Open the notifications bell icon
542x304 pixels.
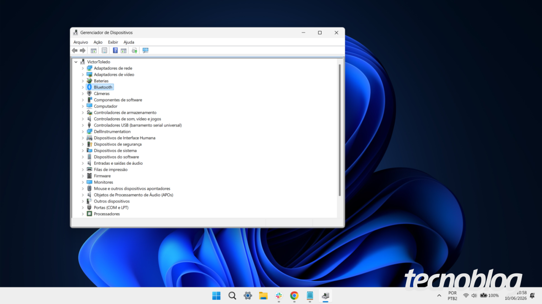point(532,296)
